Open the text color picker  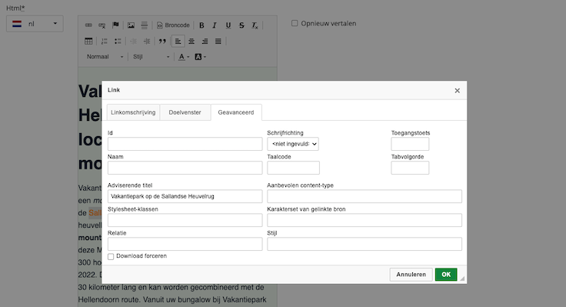tap(184, 57)
